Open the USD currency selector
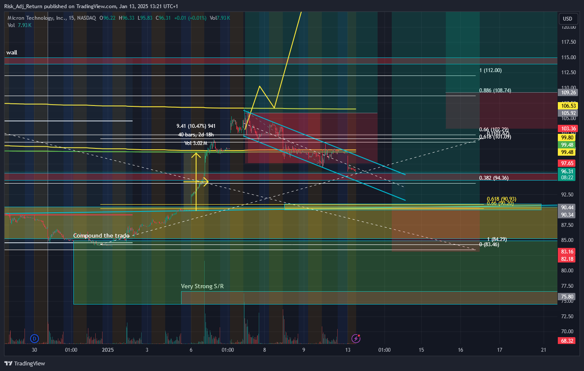This screenshot has height=371, width=584. [567, 19]
